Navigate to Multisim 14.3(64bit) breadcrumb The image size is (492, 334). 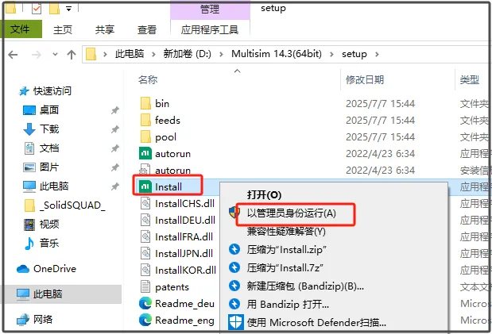click(277, 54)
